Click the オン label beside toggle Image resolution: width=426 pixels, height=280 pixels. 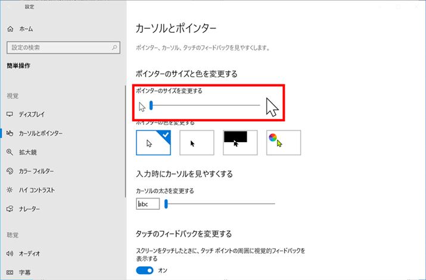click(163, 270)
